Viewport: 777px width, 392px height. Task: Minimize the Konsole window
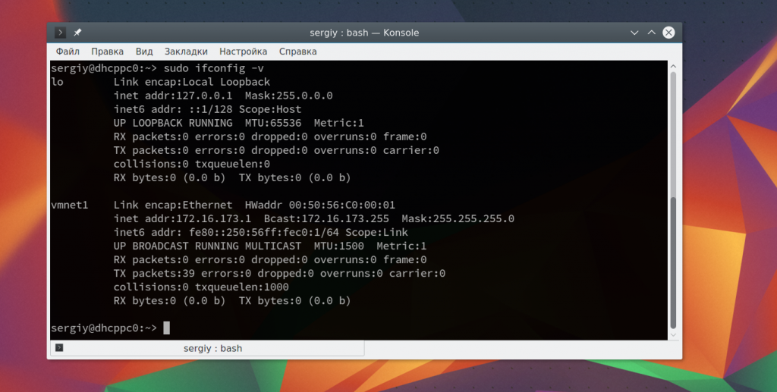[634, 33]
